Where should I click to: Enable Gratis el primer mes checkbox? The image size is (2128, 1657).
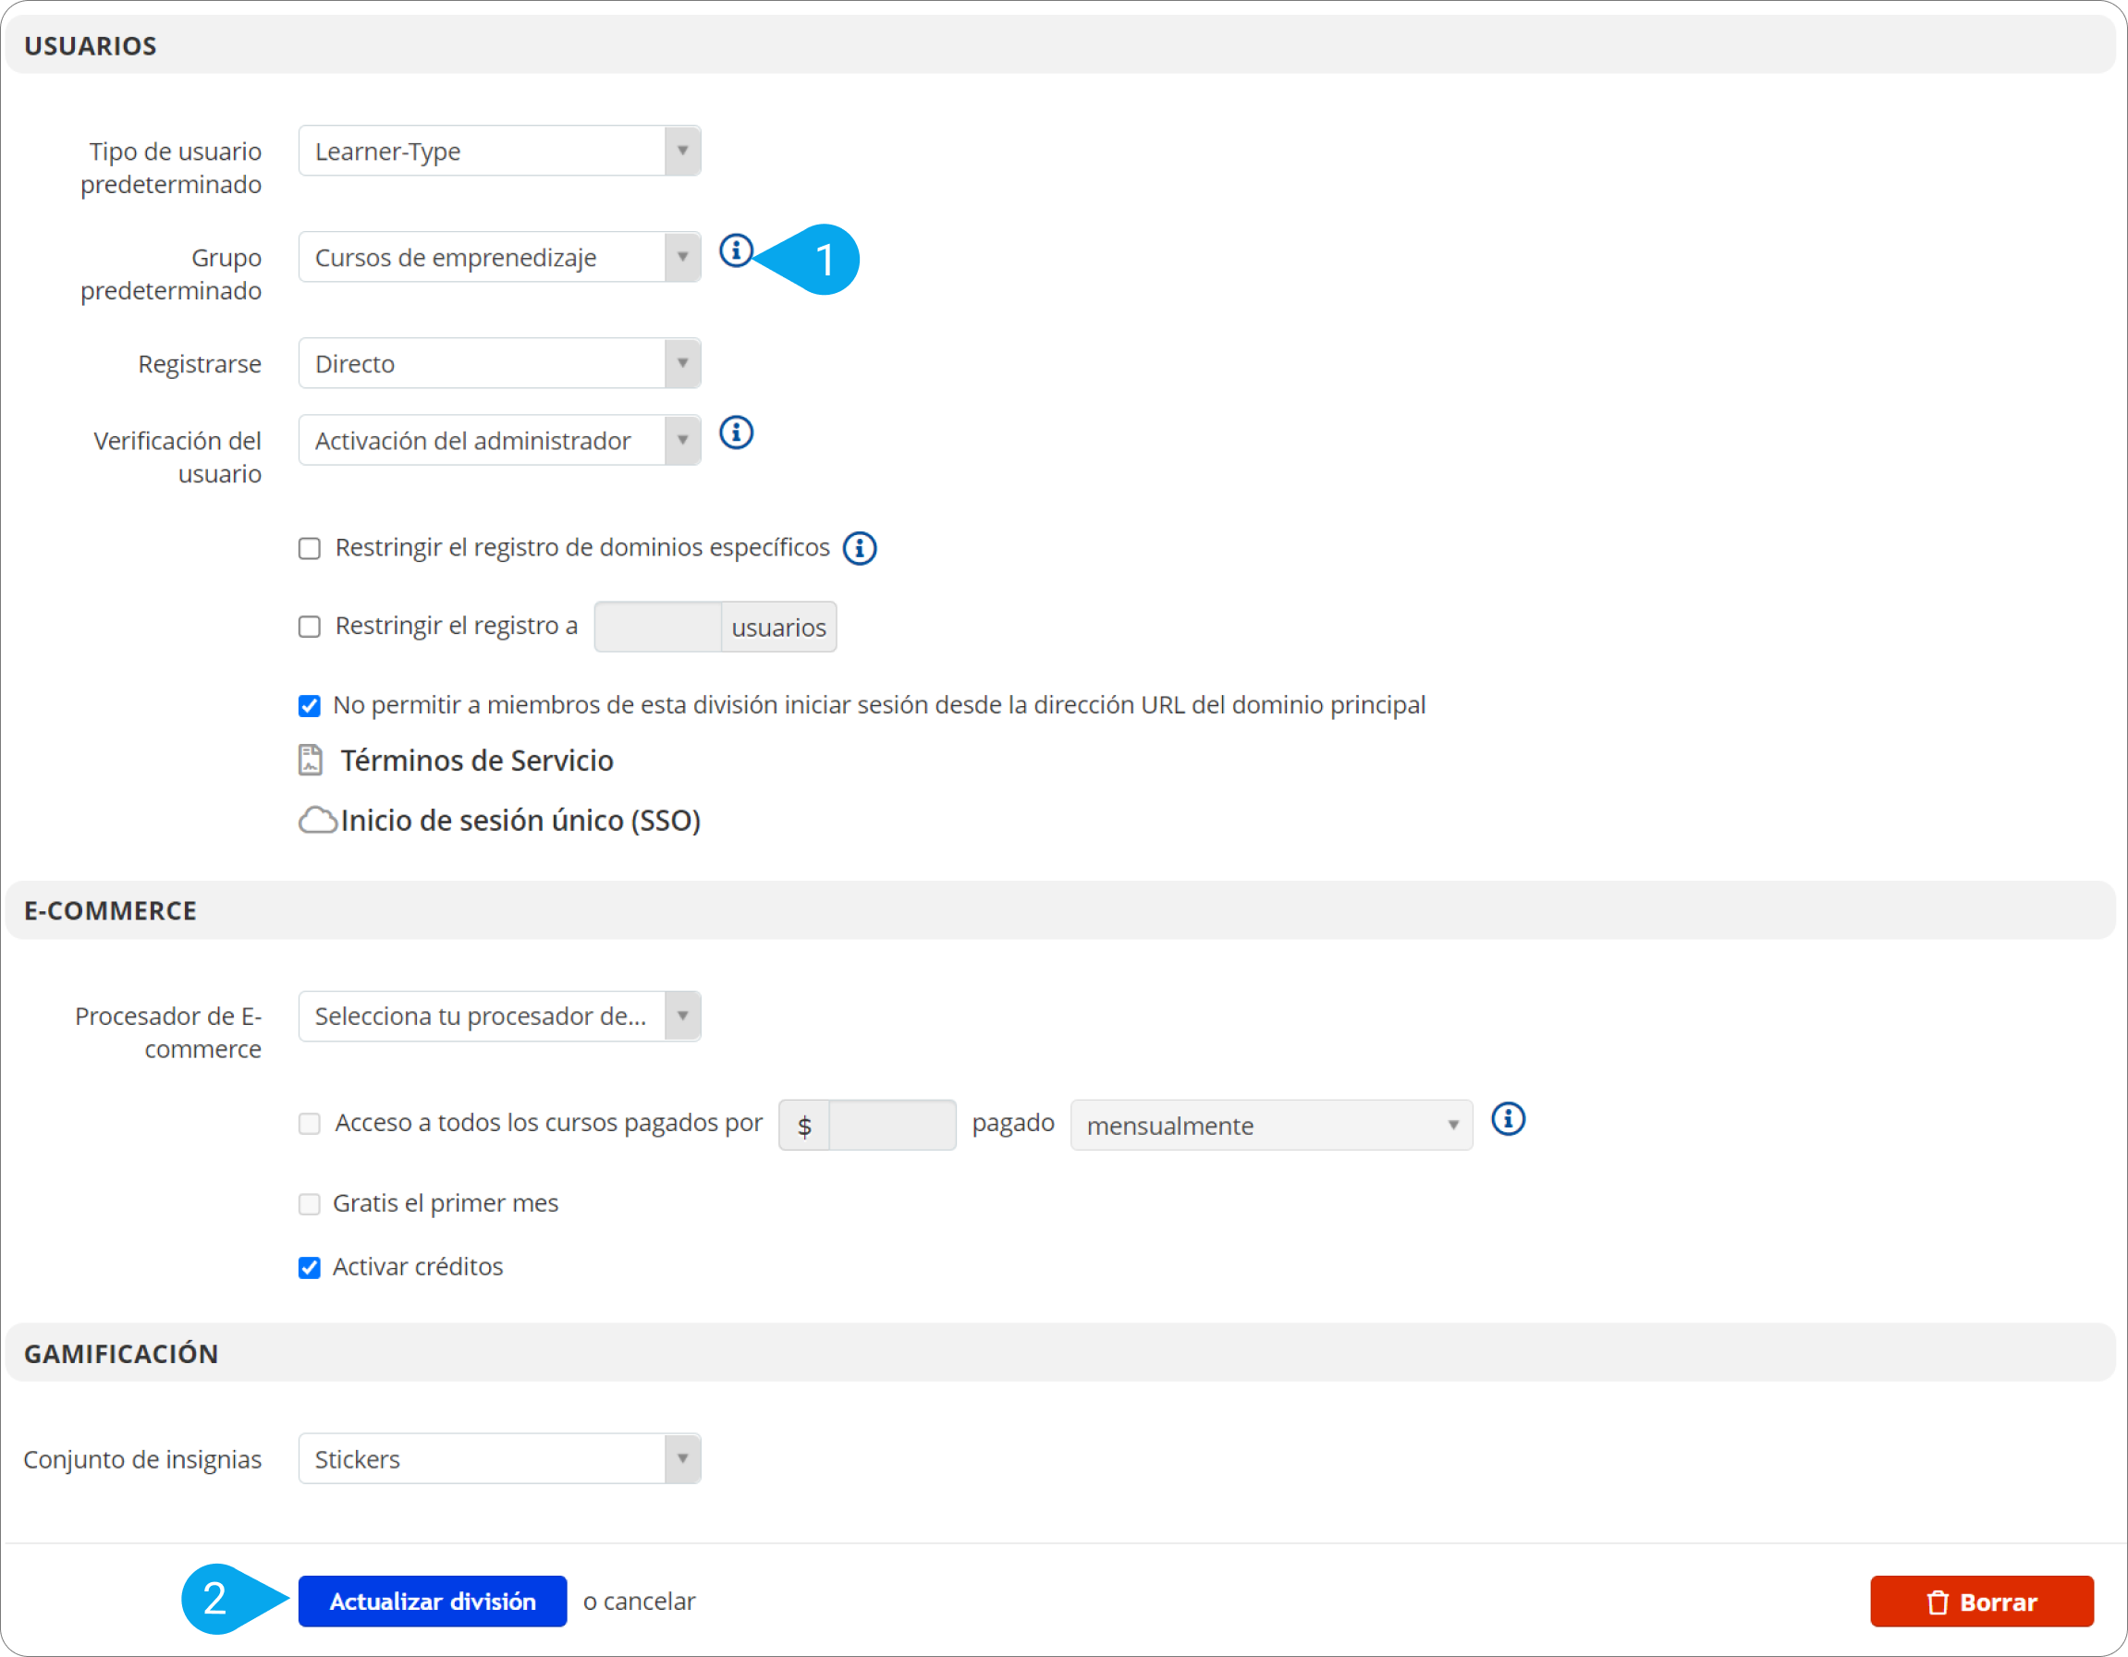(309, 1204)
